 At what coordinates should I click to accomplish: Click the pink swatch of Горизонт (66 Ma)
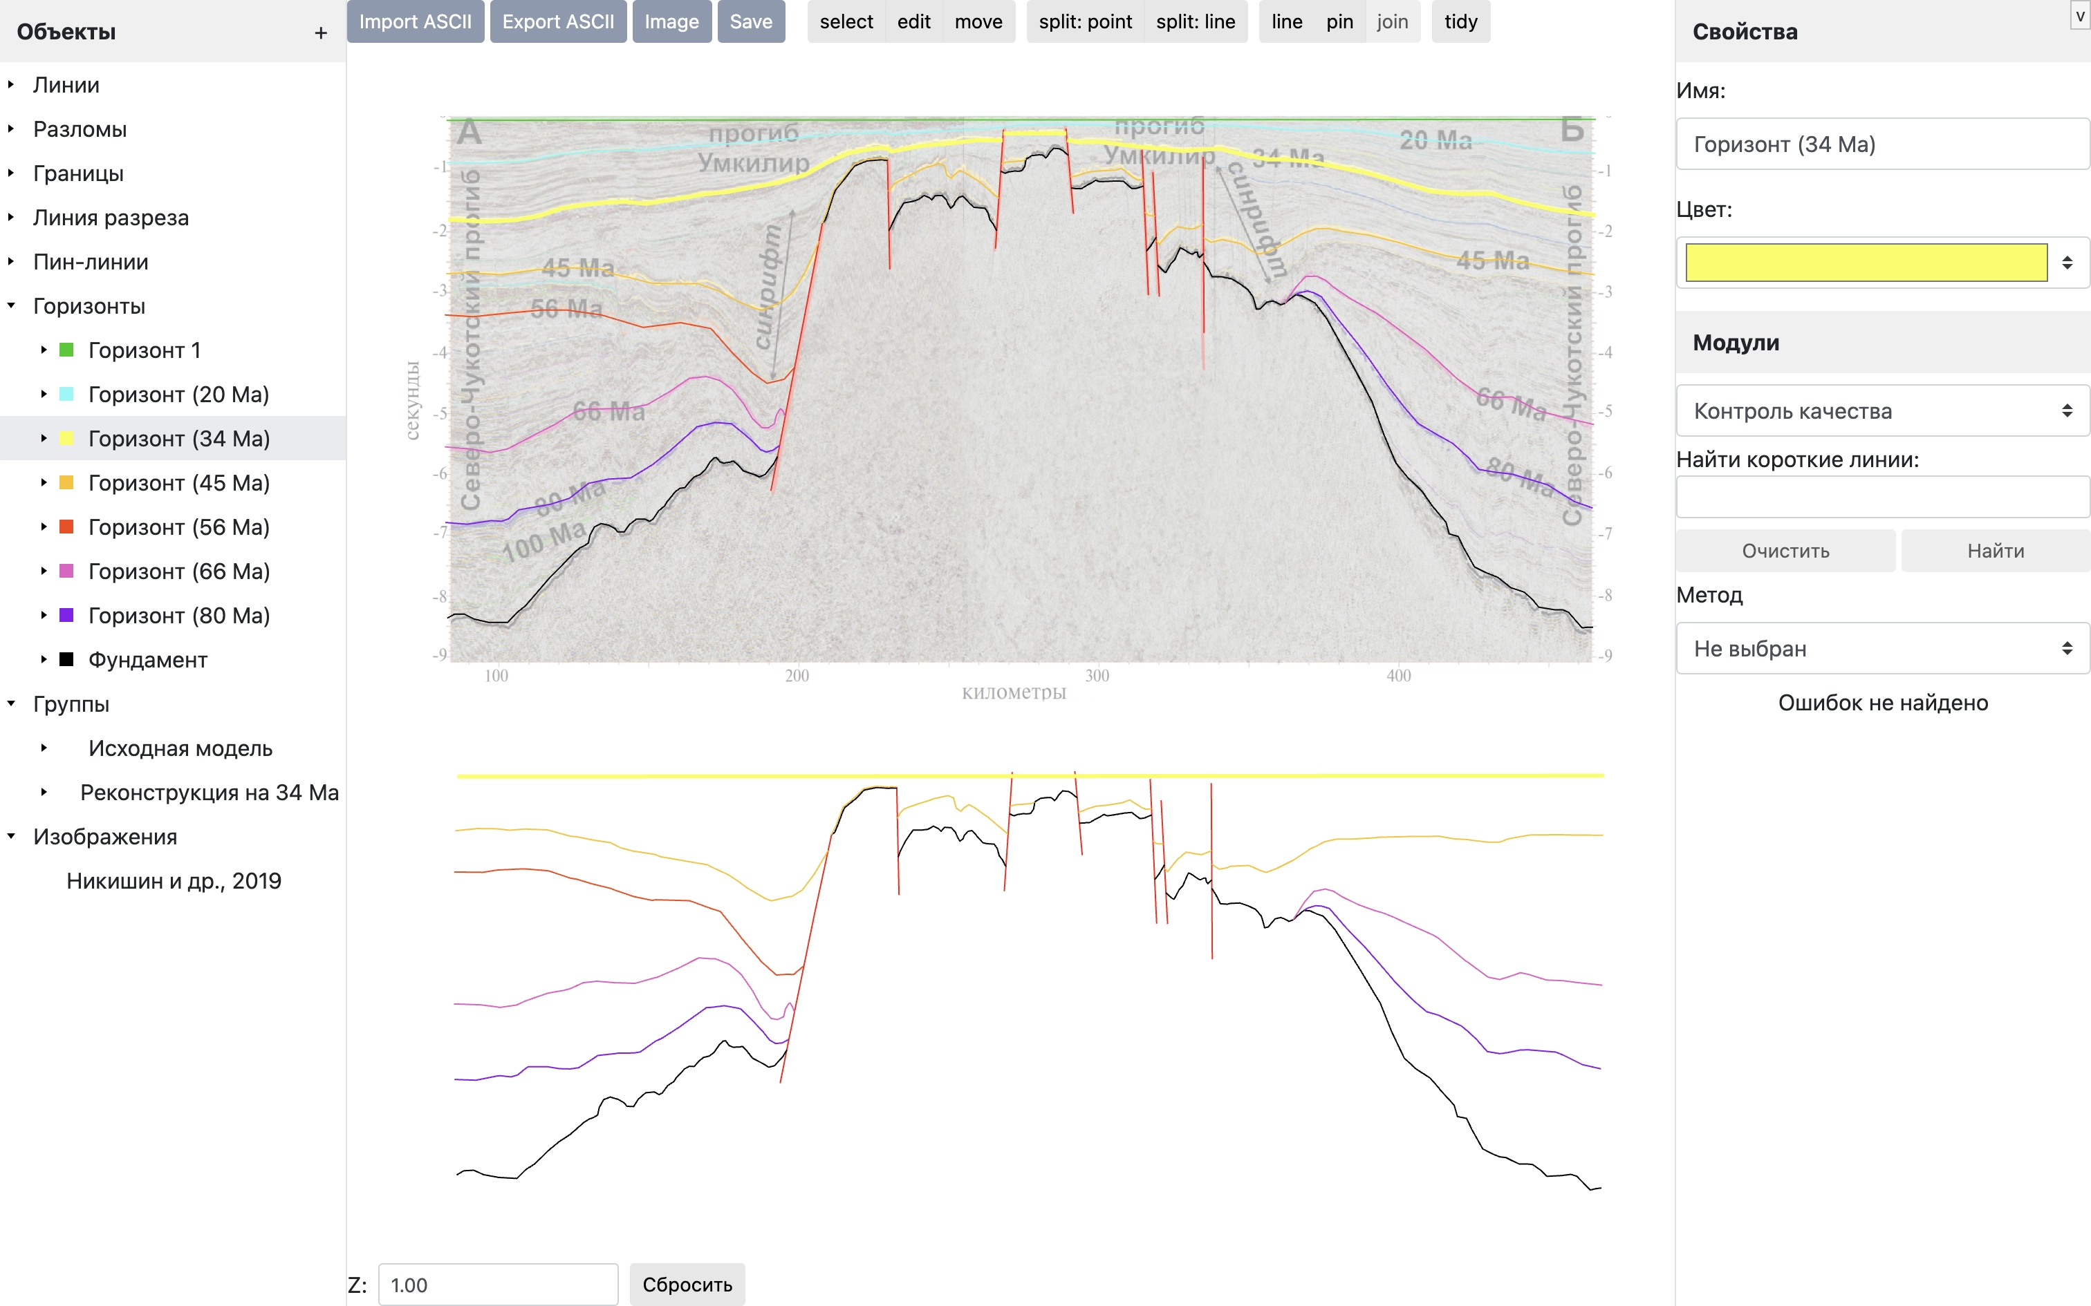pyautogui.click(x=66, y=571)
